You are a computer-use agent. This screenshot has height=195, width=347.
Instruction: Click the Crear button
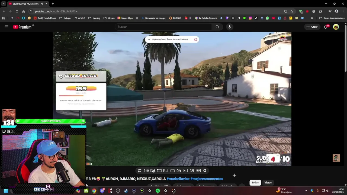[312, 27]
